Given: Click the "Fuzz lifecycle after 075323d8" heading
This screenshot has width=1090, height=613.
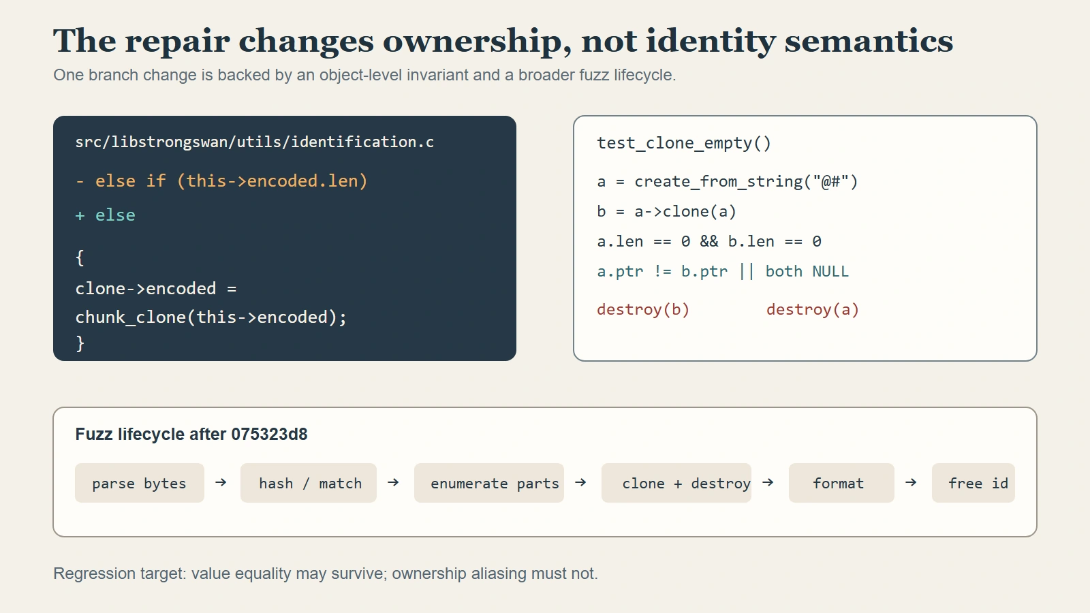Looking at the screenshot, I should (191, 434).
